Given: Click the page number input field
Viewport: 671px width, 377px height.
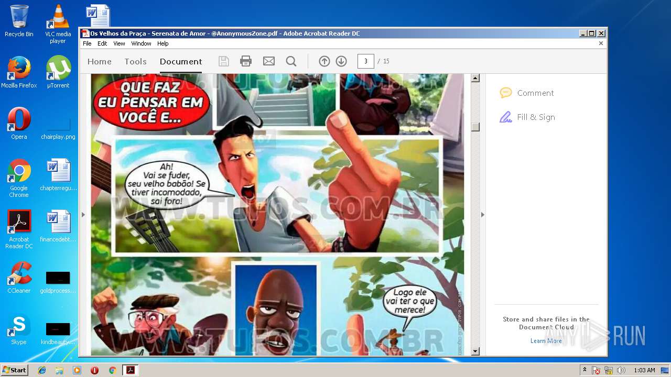Looking at the screenshot, I should (x=366, y=61).
